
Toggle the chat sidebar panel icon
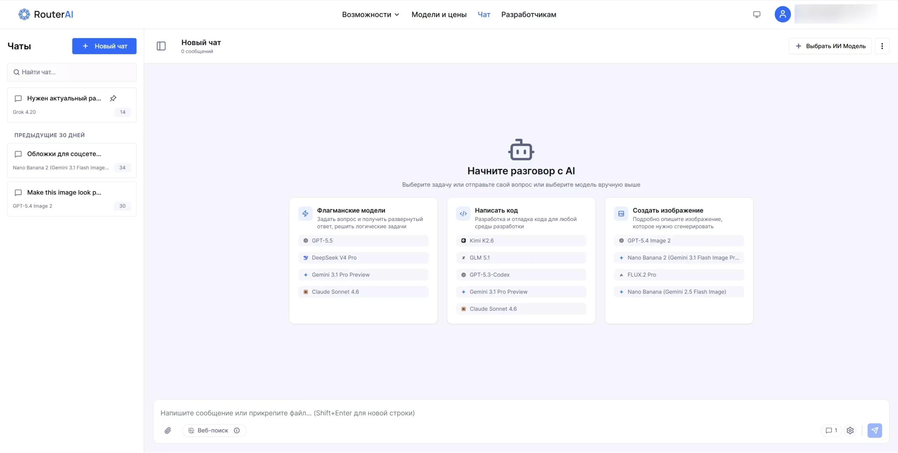point(161,46)
